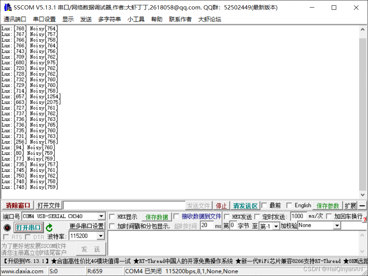Click the 清除窗口 clear window button
The width and height of the screenshot is (368, 276).
point(17,205)
